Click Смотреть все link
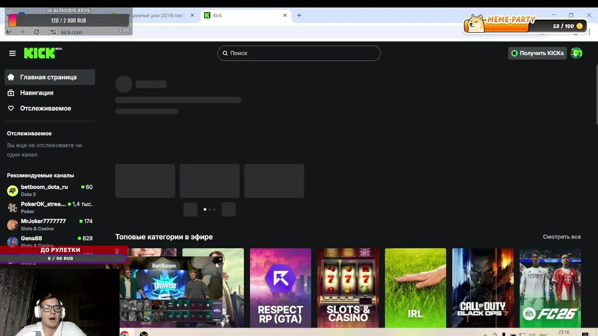This screenshot has width=598, height=336. pyautogui.click(x=562, y=237)
